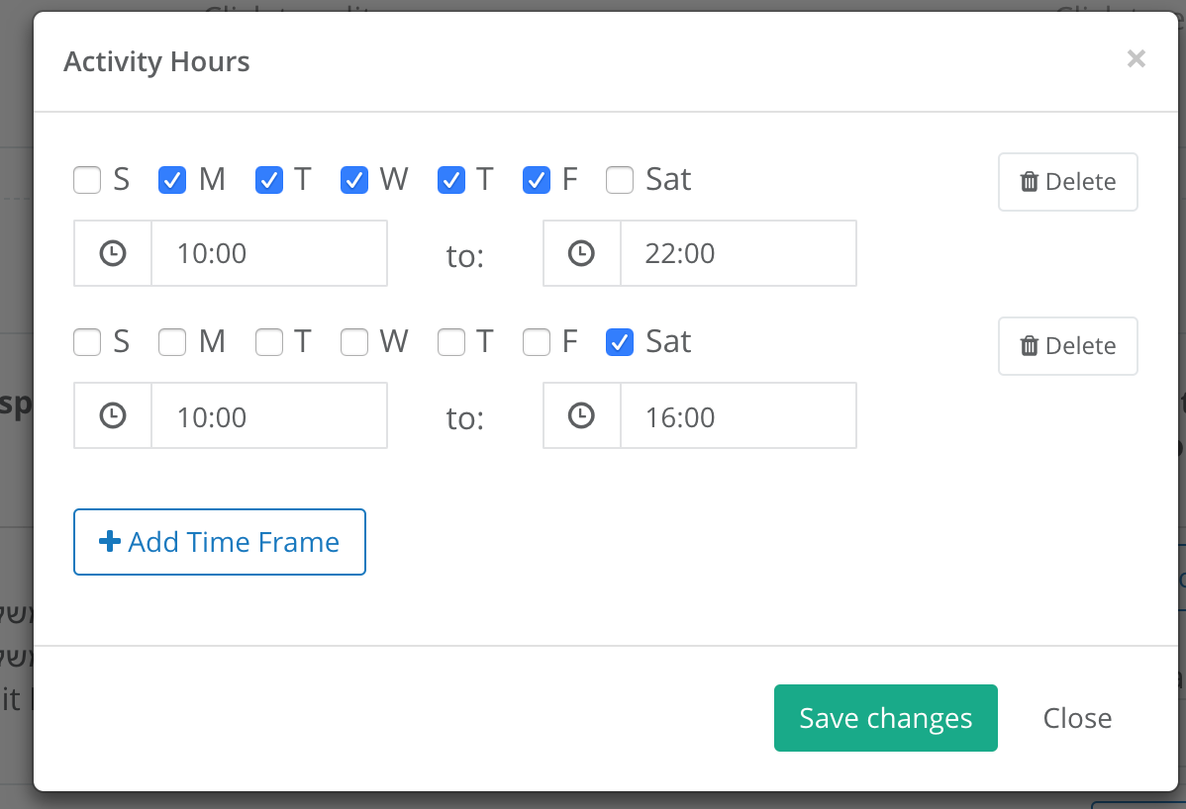The height and width of the screenshot is (809, 1186).
Task: Click the clock icon beside 22:00 end time
Action: pyautogui.click(x=581, y=253)
